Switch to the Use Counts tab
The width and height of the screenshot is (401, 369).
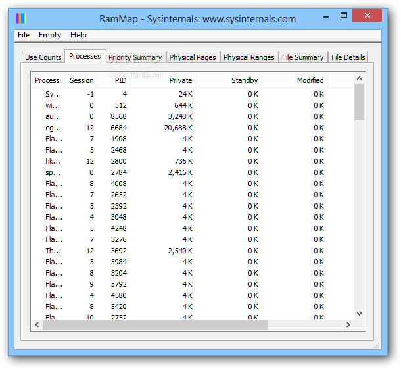[x=43, y=57]
